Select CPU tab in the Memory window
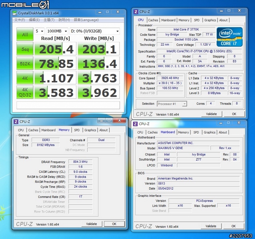The image size is (255, 239). [21, 130]
